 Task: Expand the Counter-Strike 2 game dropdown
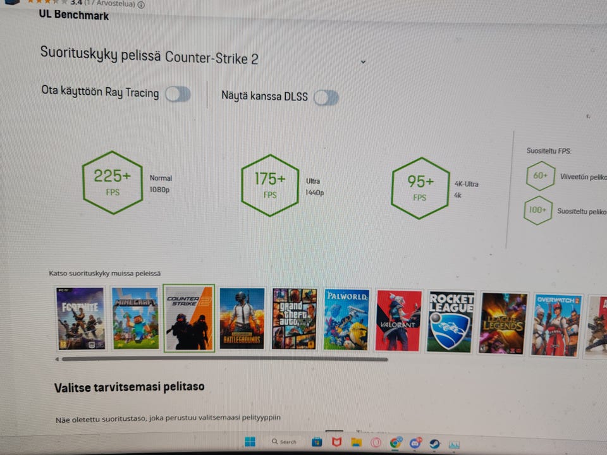coord(363,62)
